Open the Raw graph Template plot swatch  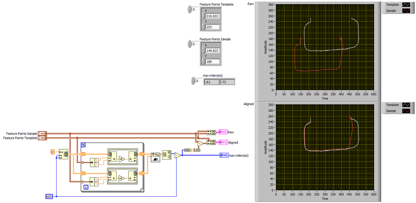(407, 5)
